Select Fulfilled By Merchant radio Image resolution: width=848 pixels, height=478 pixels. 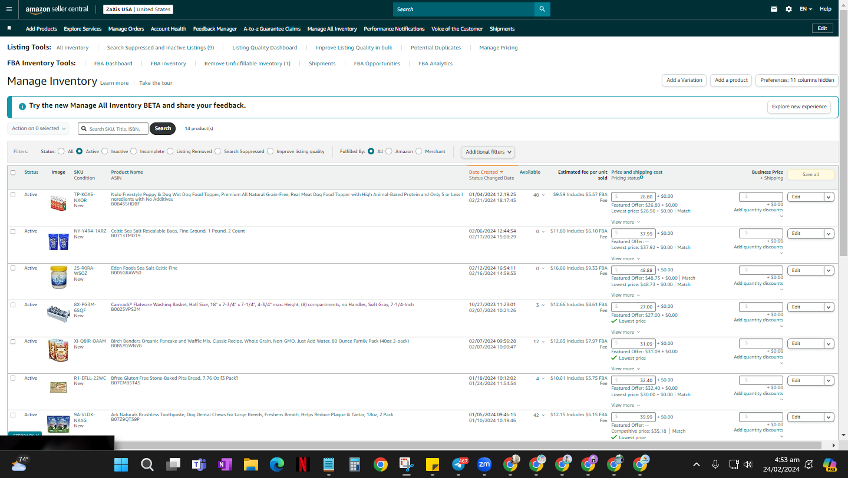click(419, 151)
